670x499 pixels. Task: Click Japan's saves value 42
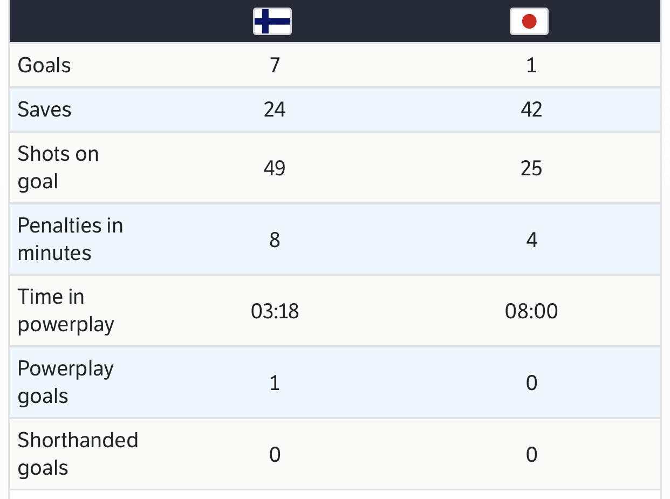pos(531,110)
